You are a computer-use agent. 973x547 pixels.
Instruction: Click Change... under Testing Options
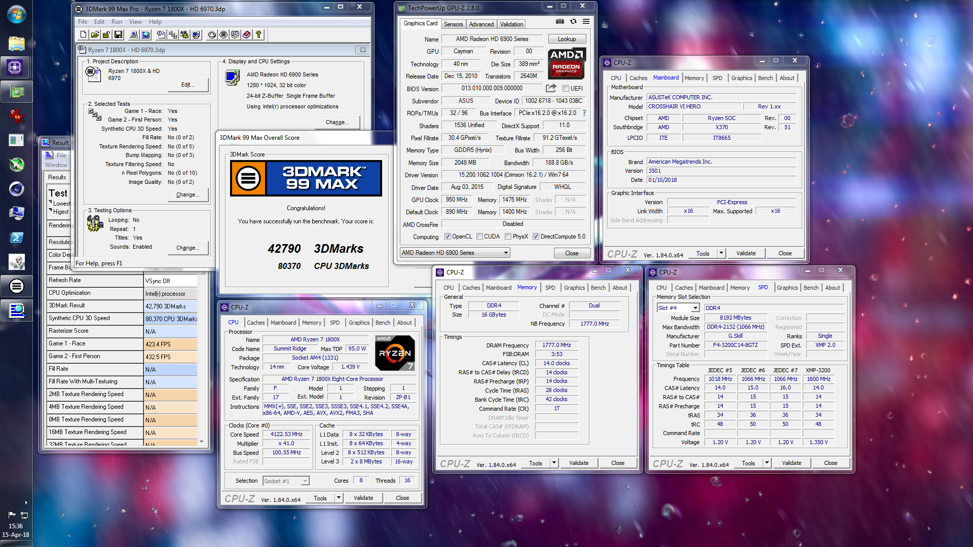188,248
